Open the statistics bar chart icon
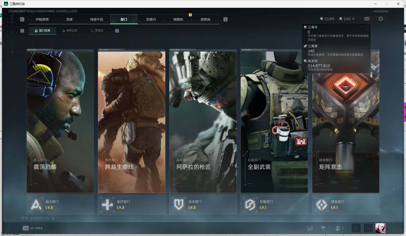 pyautogui.click(x=310, y=228)
